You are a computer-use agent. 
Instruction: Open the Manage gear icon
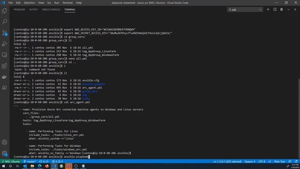click(x=4, y=153)
